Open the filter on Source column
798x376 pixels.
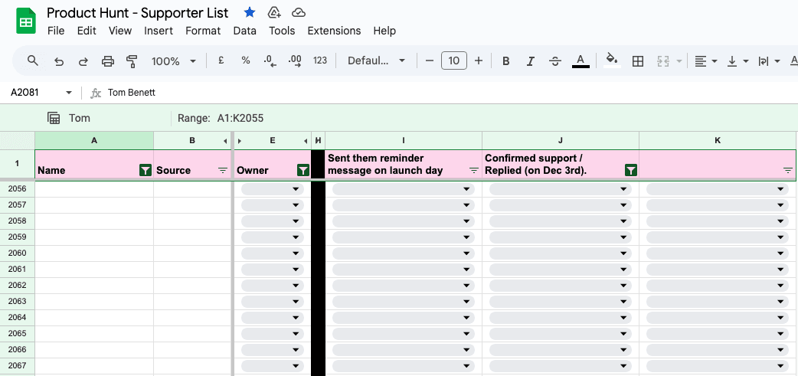tap(223, 171)
